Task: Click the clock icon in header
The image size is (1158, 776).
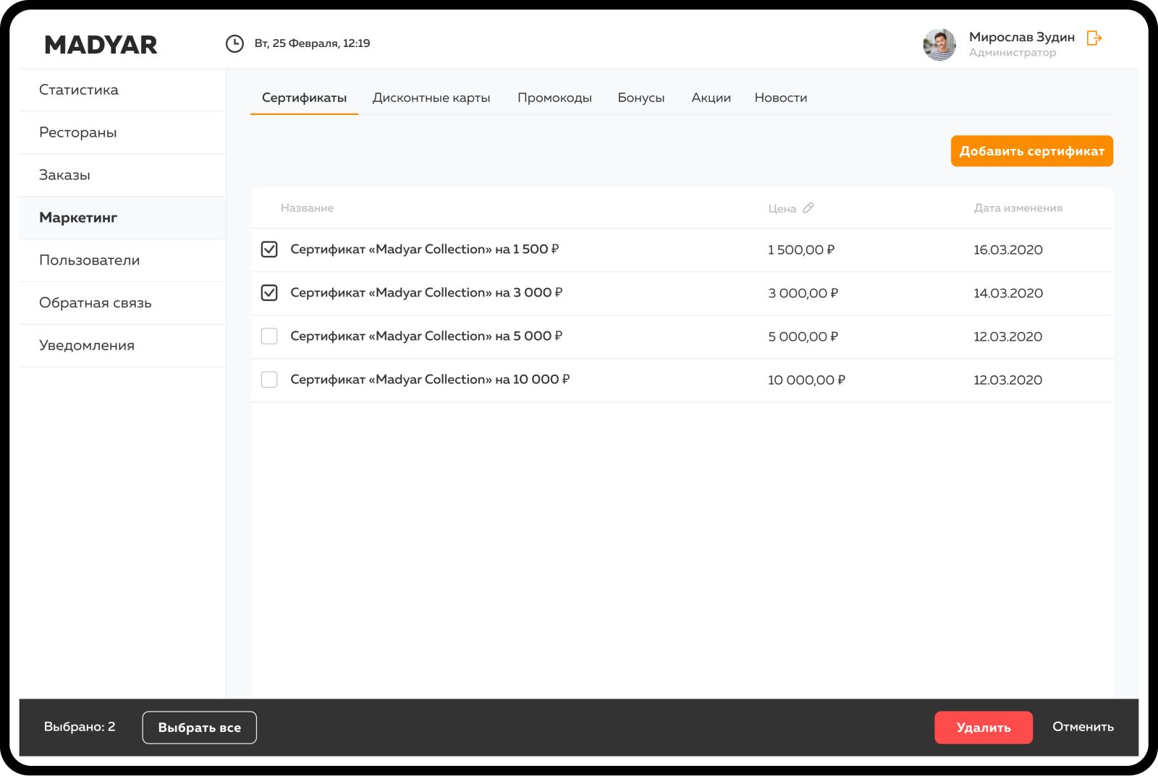Action: coord(234,44)
